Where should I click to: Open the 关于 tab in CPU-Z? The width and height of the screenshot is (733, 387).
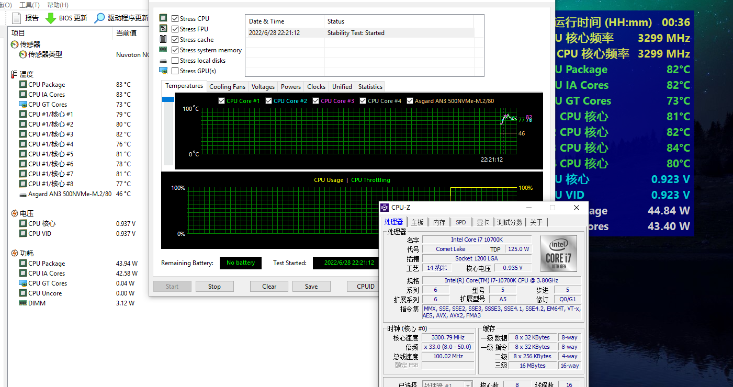point(536,222)
